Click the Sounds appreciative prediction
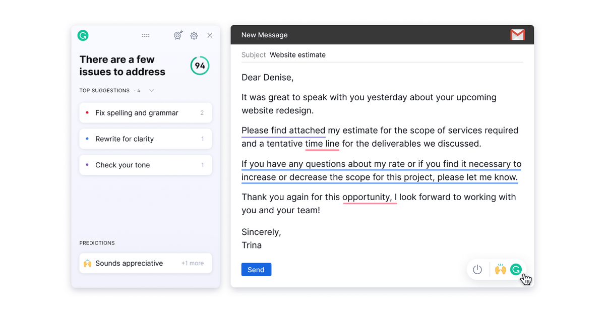Screen dimensions: 605x312 (x=130, y=263)
